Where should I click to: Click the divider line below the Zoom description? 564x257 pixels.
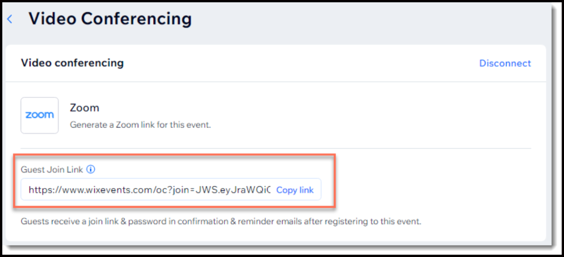(x=276, y=148)
